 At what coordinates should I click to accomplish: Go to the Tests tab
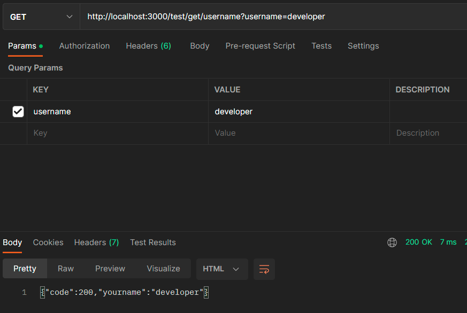[x=321, y=46]
